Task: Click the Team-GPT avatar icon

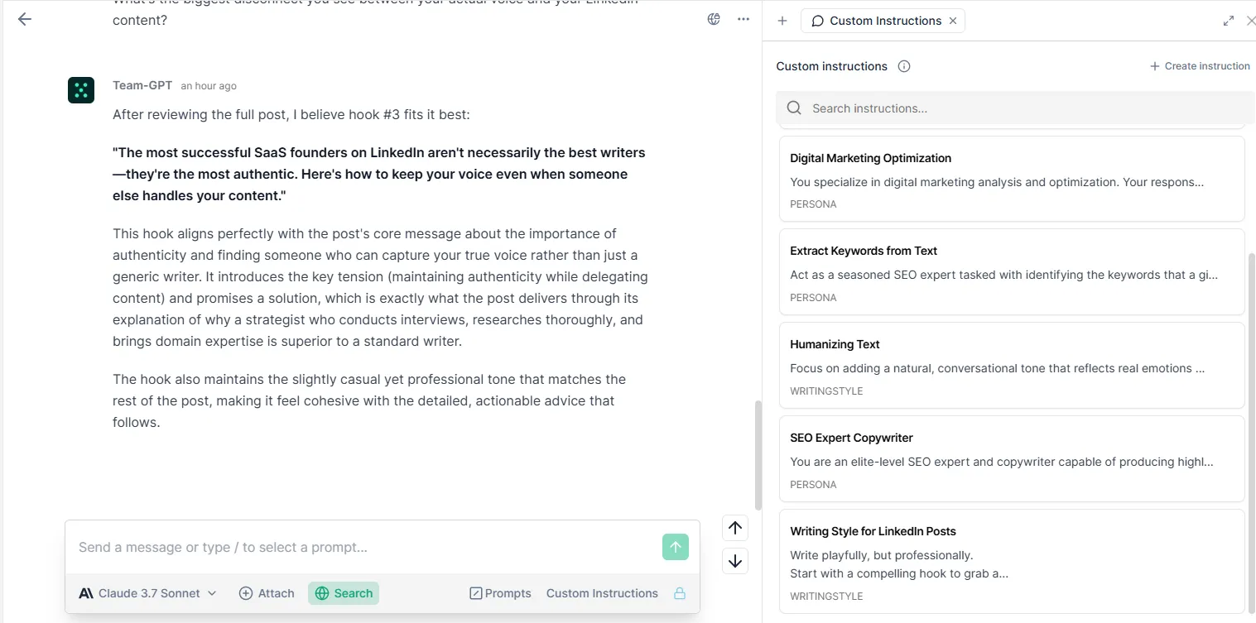Action: click(x=81, y=89)
